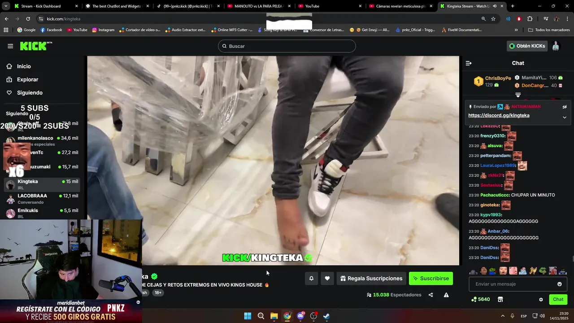Viewport: 574px width, 323px height.
Task: Show hidden system tray icons
Action: (503, 316)
